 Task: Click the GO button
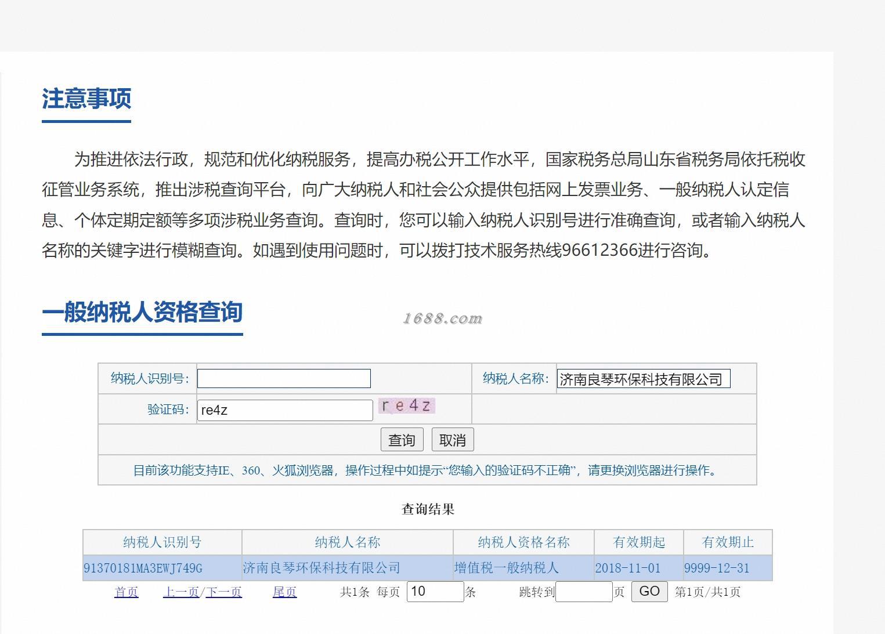(x=649, y=591)
